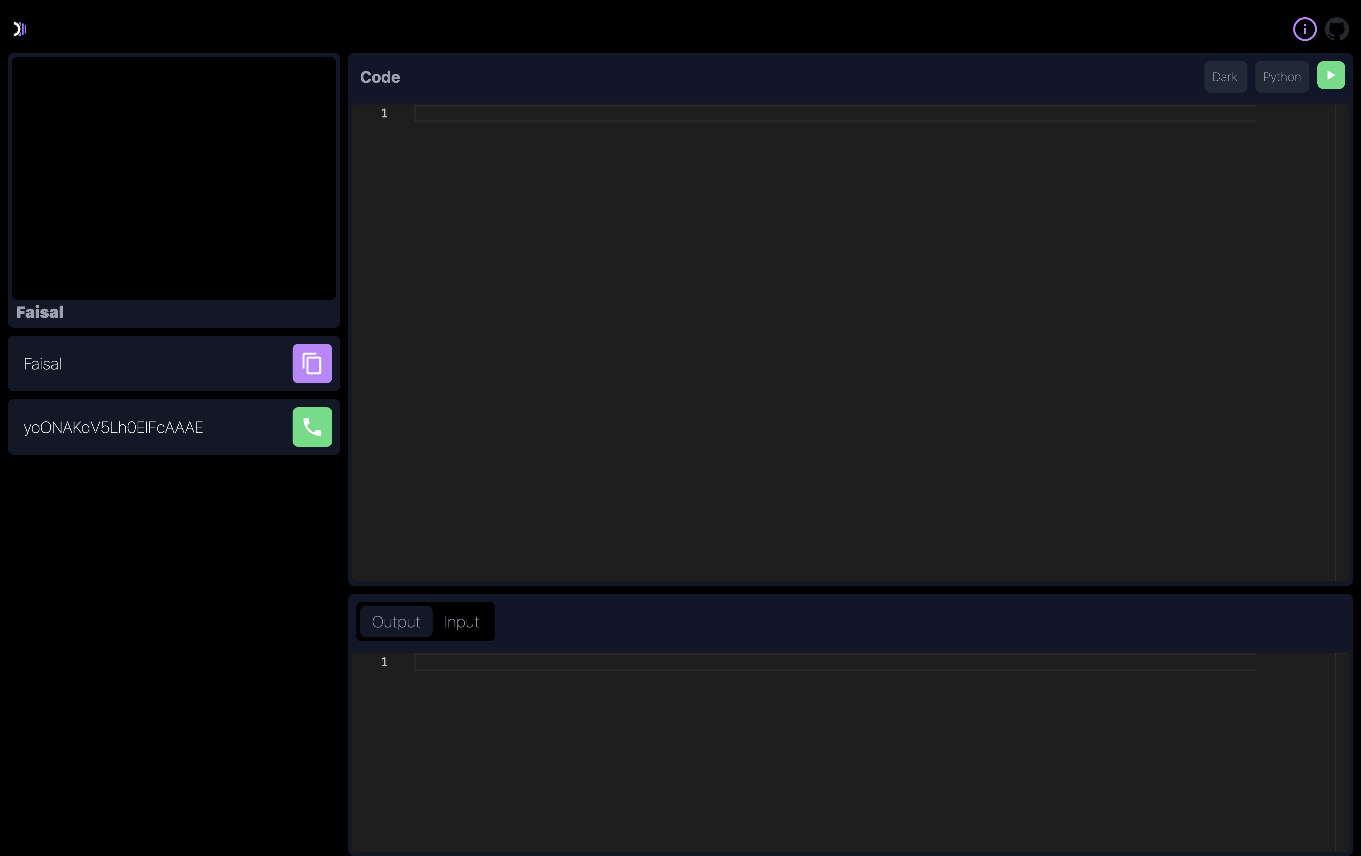
Task: Open the info icon in header
Action: pos(1304,29)
